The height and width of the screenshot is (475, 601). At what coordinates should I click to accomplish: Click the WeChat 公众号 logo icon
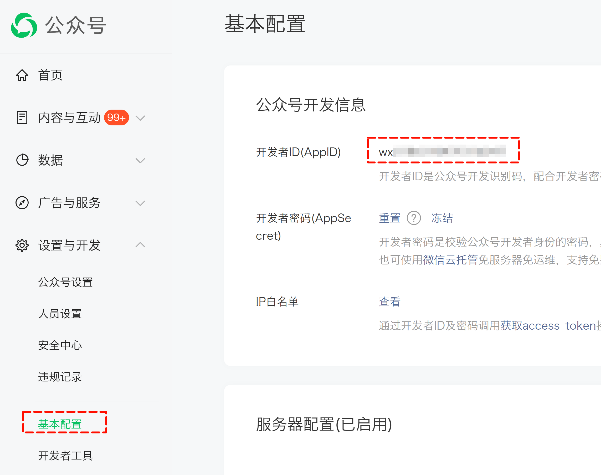(x=24, y=25)
